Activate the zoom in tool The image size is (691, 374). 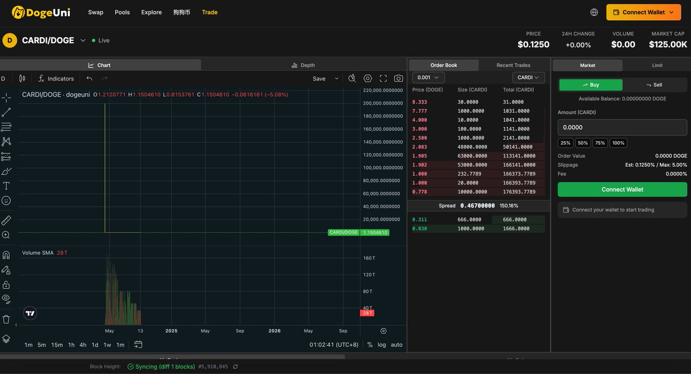pyautogui.click(x=6, y=235)
